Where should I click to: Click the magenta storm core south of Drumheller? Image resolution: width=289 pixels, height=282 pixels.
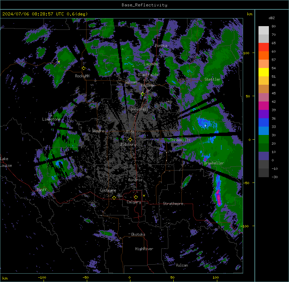tap(219, 198)
